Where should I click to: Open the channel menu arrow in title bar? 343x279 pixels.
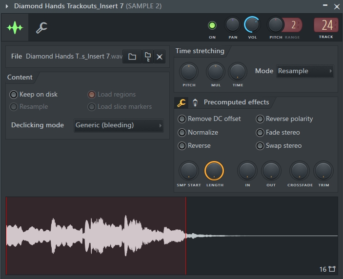point(7,6)
